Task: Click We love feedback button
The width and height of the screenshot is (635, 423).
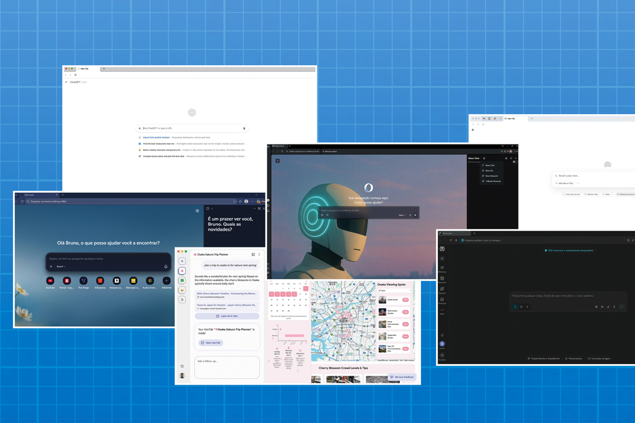Action: [x=402, y=376]
